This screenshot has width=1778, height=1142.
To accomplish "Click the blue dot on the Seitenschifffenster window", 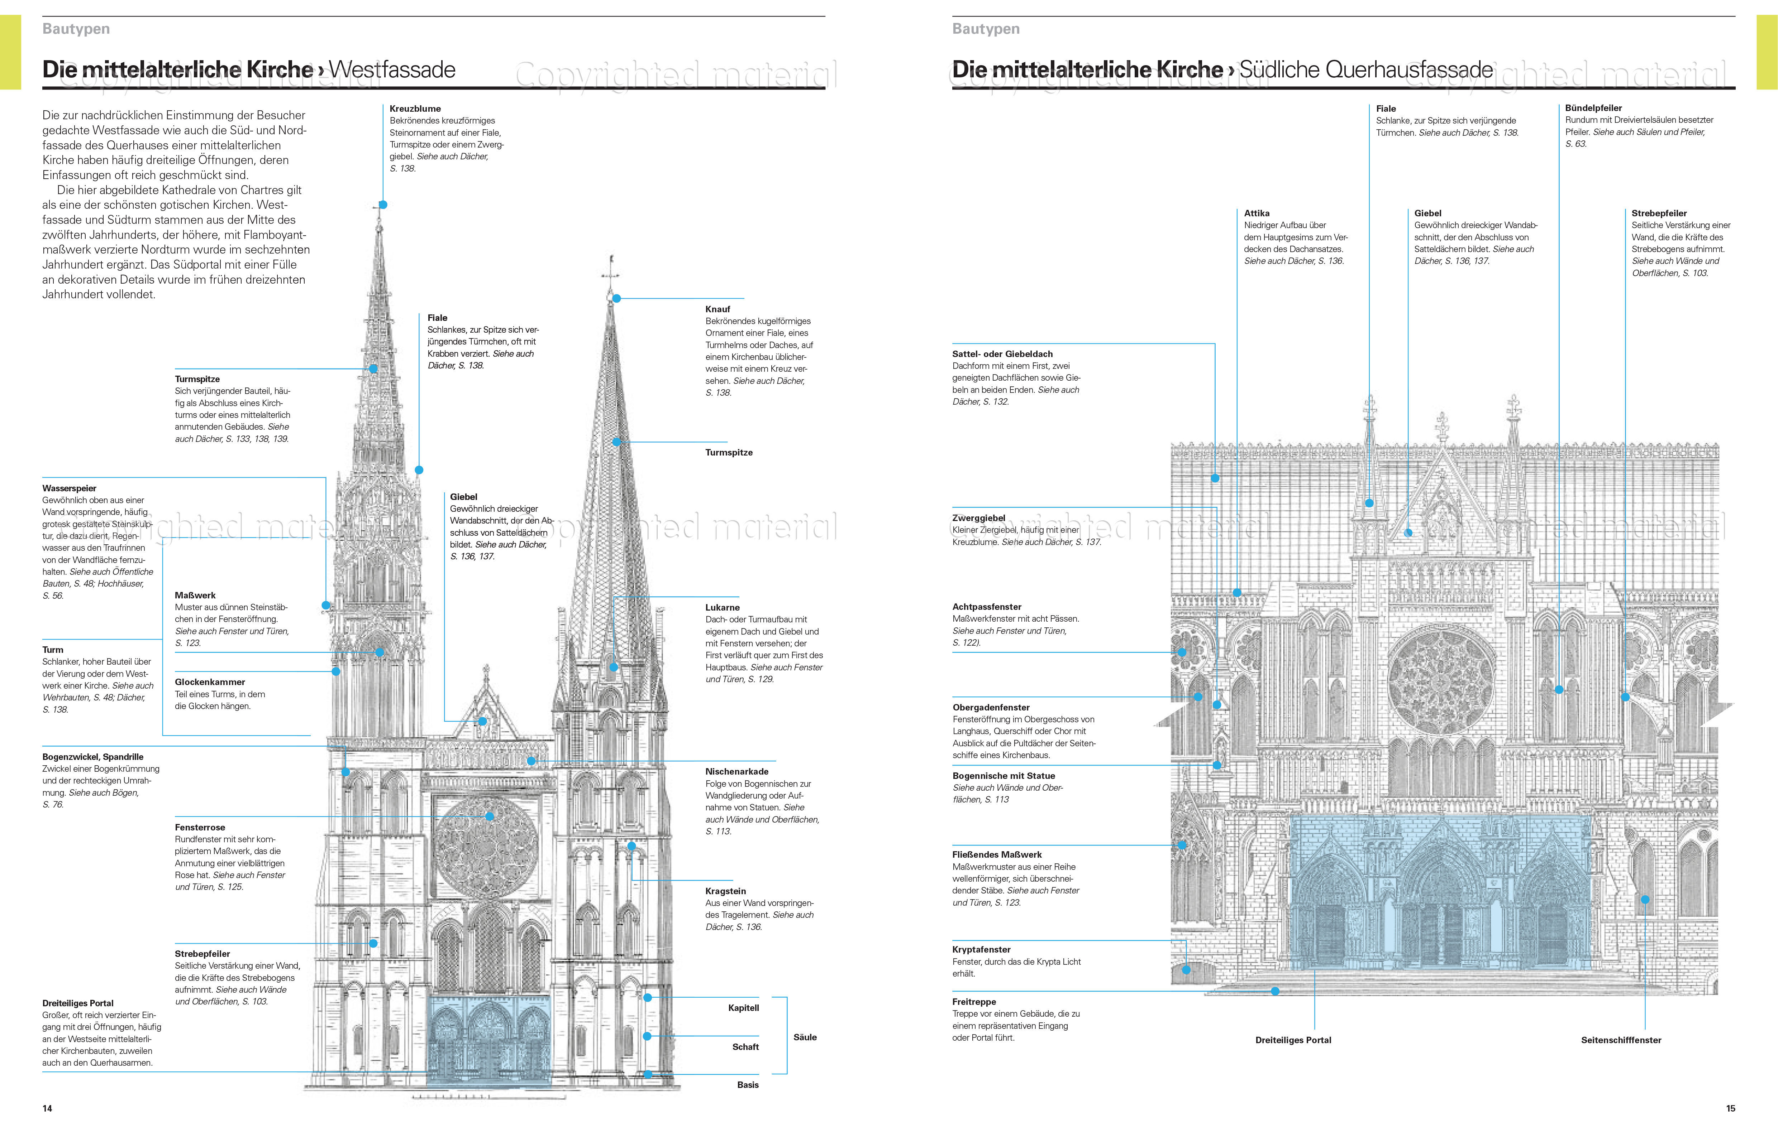I will [1644, 900].
